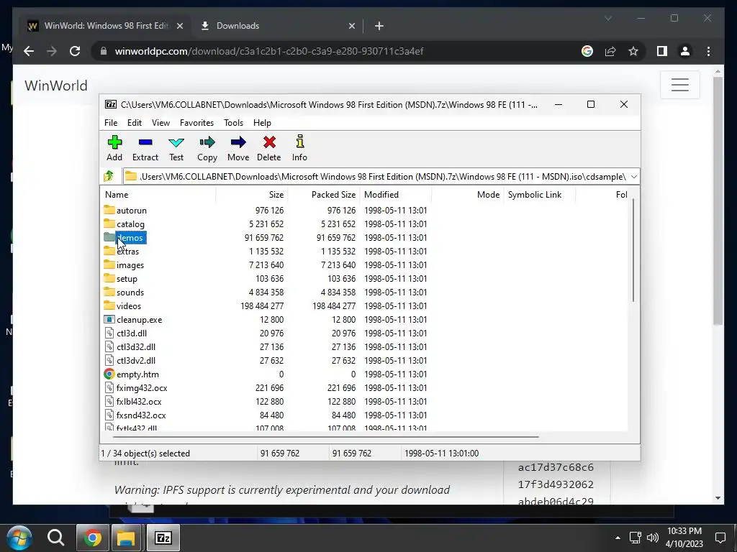Select the fximg432.ocx file icon
This screenshot has width=737, height=552.
coord(109,387)
